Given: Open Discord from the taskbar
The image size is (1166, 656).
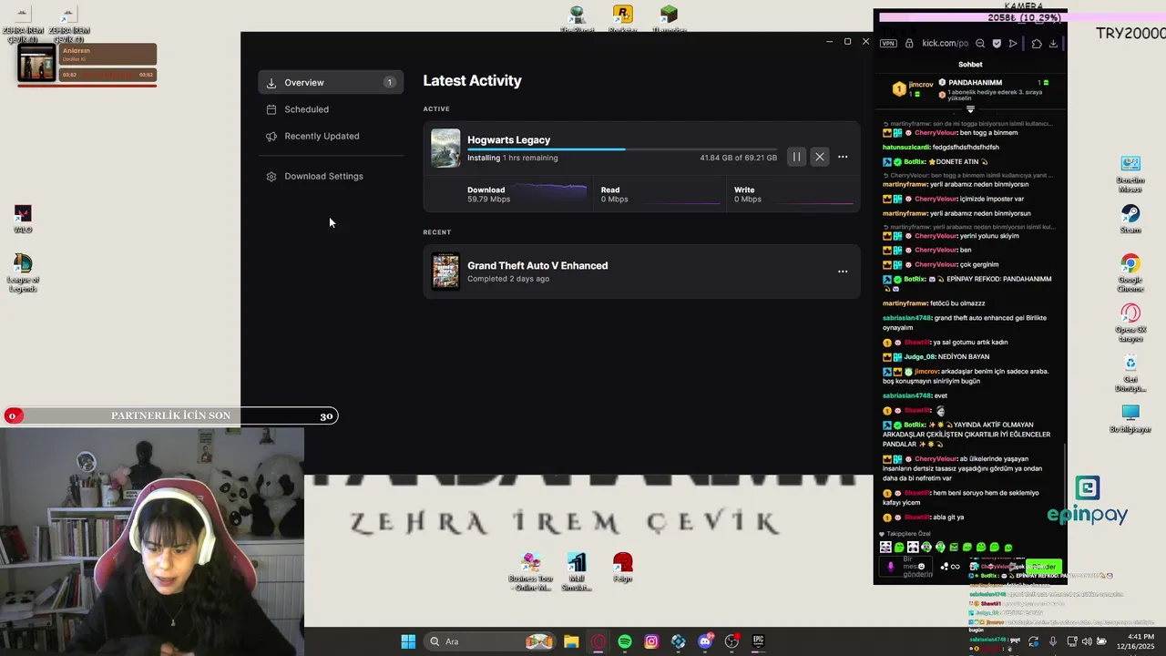Looking at the screenshot, I should click(x=705, y=641).
